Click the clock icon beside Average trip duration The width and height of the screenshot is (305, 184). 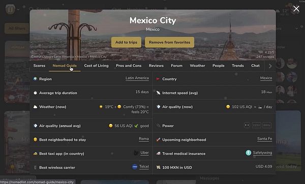tap(35, 93)
